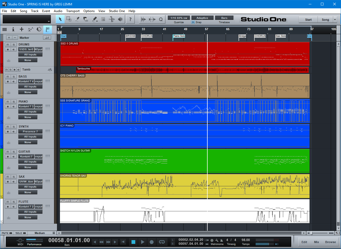Open the BASS Kontakt 7 4 instrument selector
This screenshot has height=249, width=341.
coord(26,82)
